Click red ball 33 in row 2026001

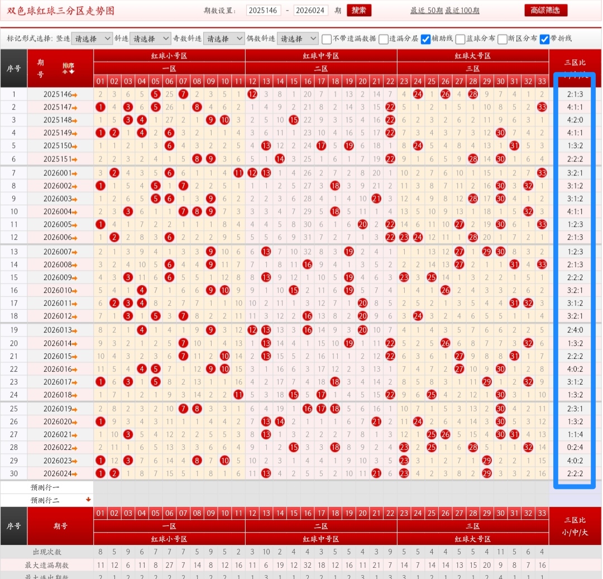pos(542,173)
